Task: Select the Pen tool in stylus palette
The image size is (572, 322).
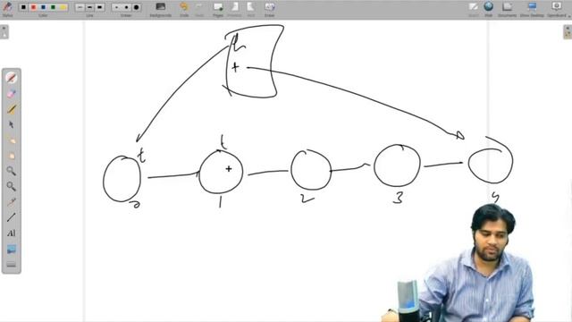Action: click(x=12, y=78)
